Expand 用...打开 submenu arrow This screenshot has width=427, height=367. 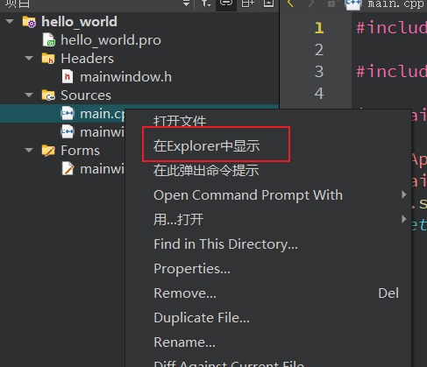click(403, 219)
